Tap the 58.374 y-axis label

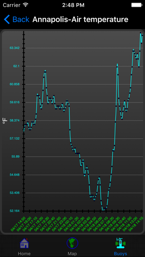tap(15, 120)
